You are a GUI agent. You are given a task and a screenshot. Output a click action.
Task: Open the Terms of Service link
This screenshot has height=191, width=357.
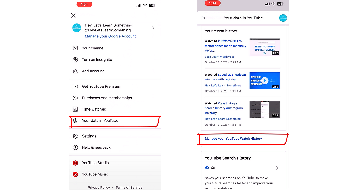click(129, 187)
